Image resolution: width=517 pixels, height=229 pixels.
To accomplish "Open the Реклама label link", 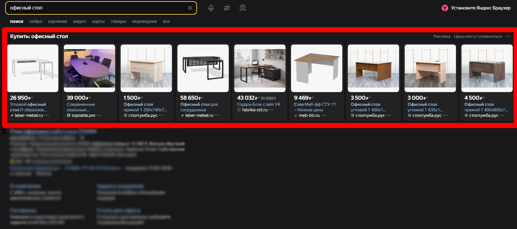I will 442,36.
